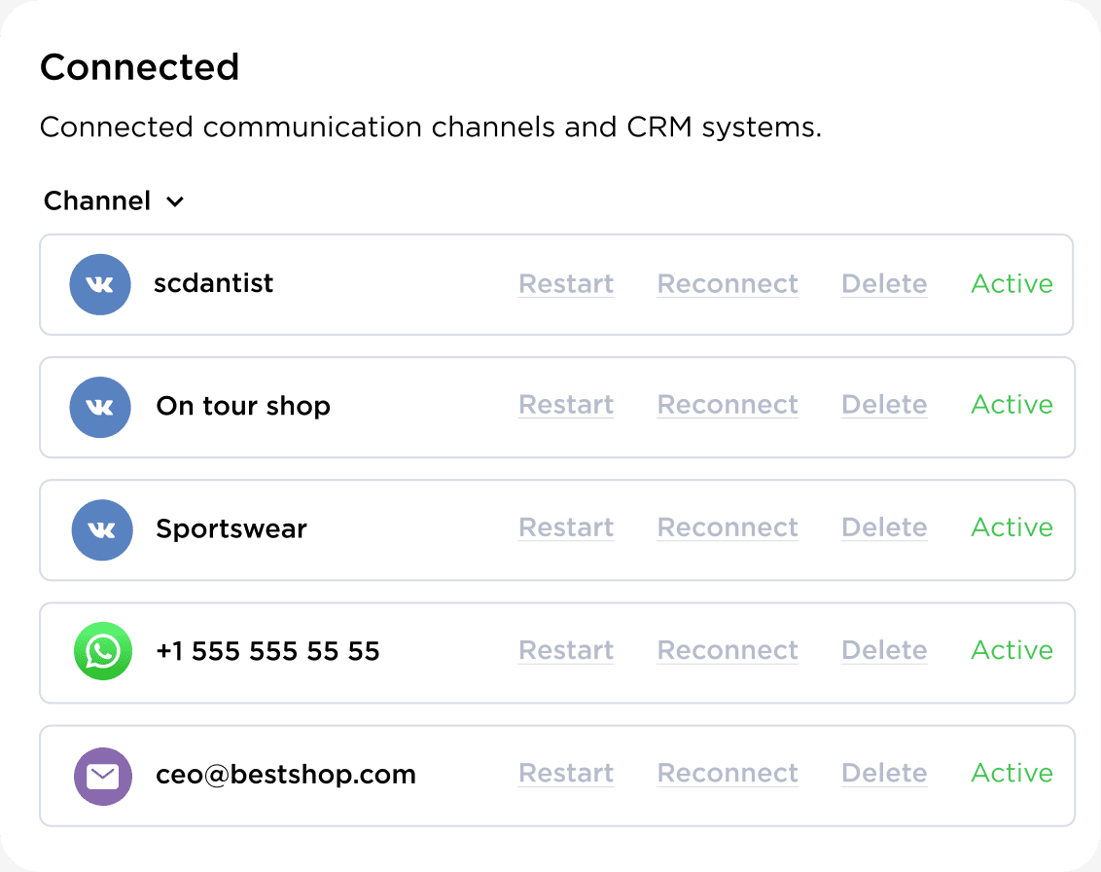This screenshot has width=1101, height=872.
Task: Click the purple email envelope icon
Action: [x=103, y=776]
